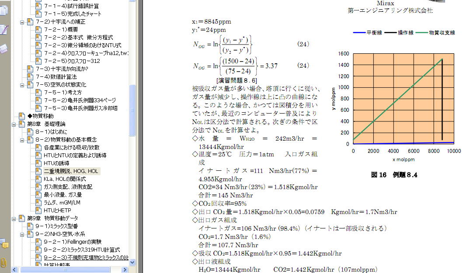The width and height of the screenshot is (463, 273).
Task: Collapse the 第8章 基礎理論 chapter node
Action: (14, 124)
